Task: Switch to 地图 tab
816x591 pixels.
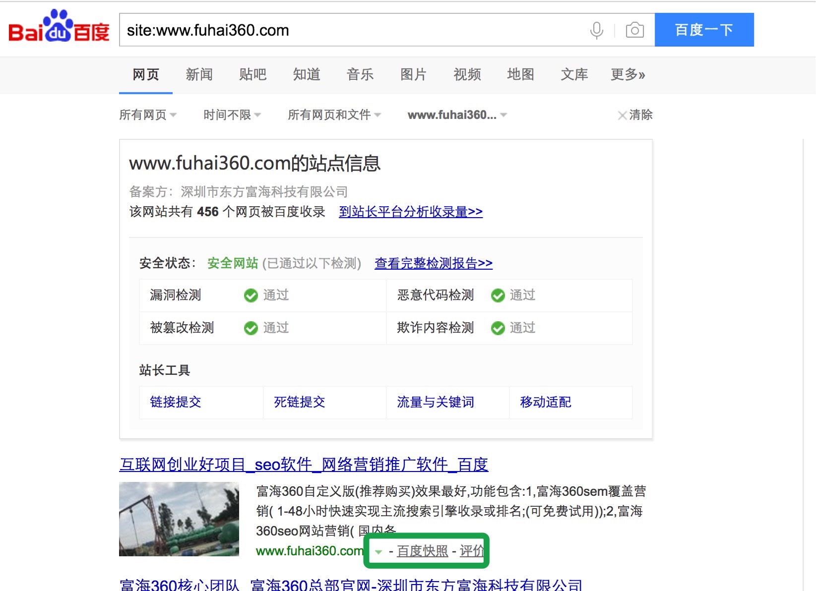Action: [x=521, y=75]
